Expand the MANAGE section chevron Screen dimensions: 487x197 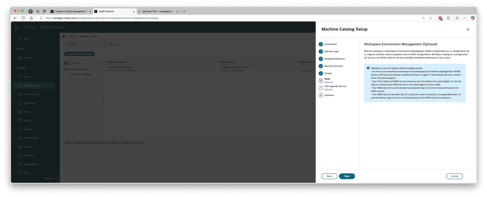tap(29, 68)
